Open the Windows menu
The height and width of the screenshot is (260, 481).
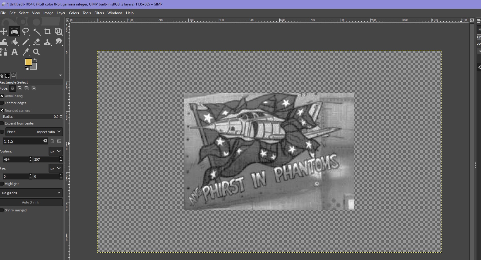(115, 13)
